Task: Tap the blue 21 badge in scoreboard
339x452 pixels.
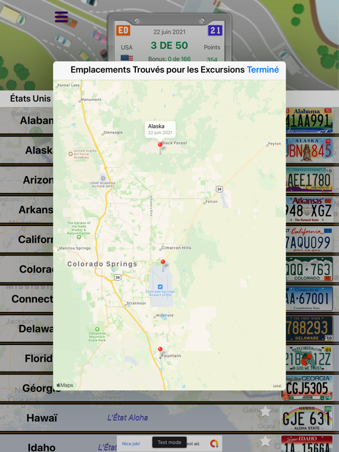Action: coord(215,30)
